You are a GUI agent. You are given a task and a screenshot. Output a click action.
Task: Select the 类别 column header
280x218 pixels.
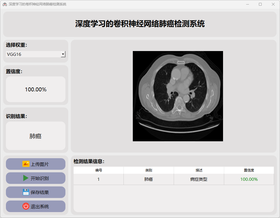click(x=149, y=170)
